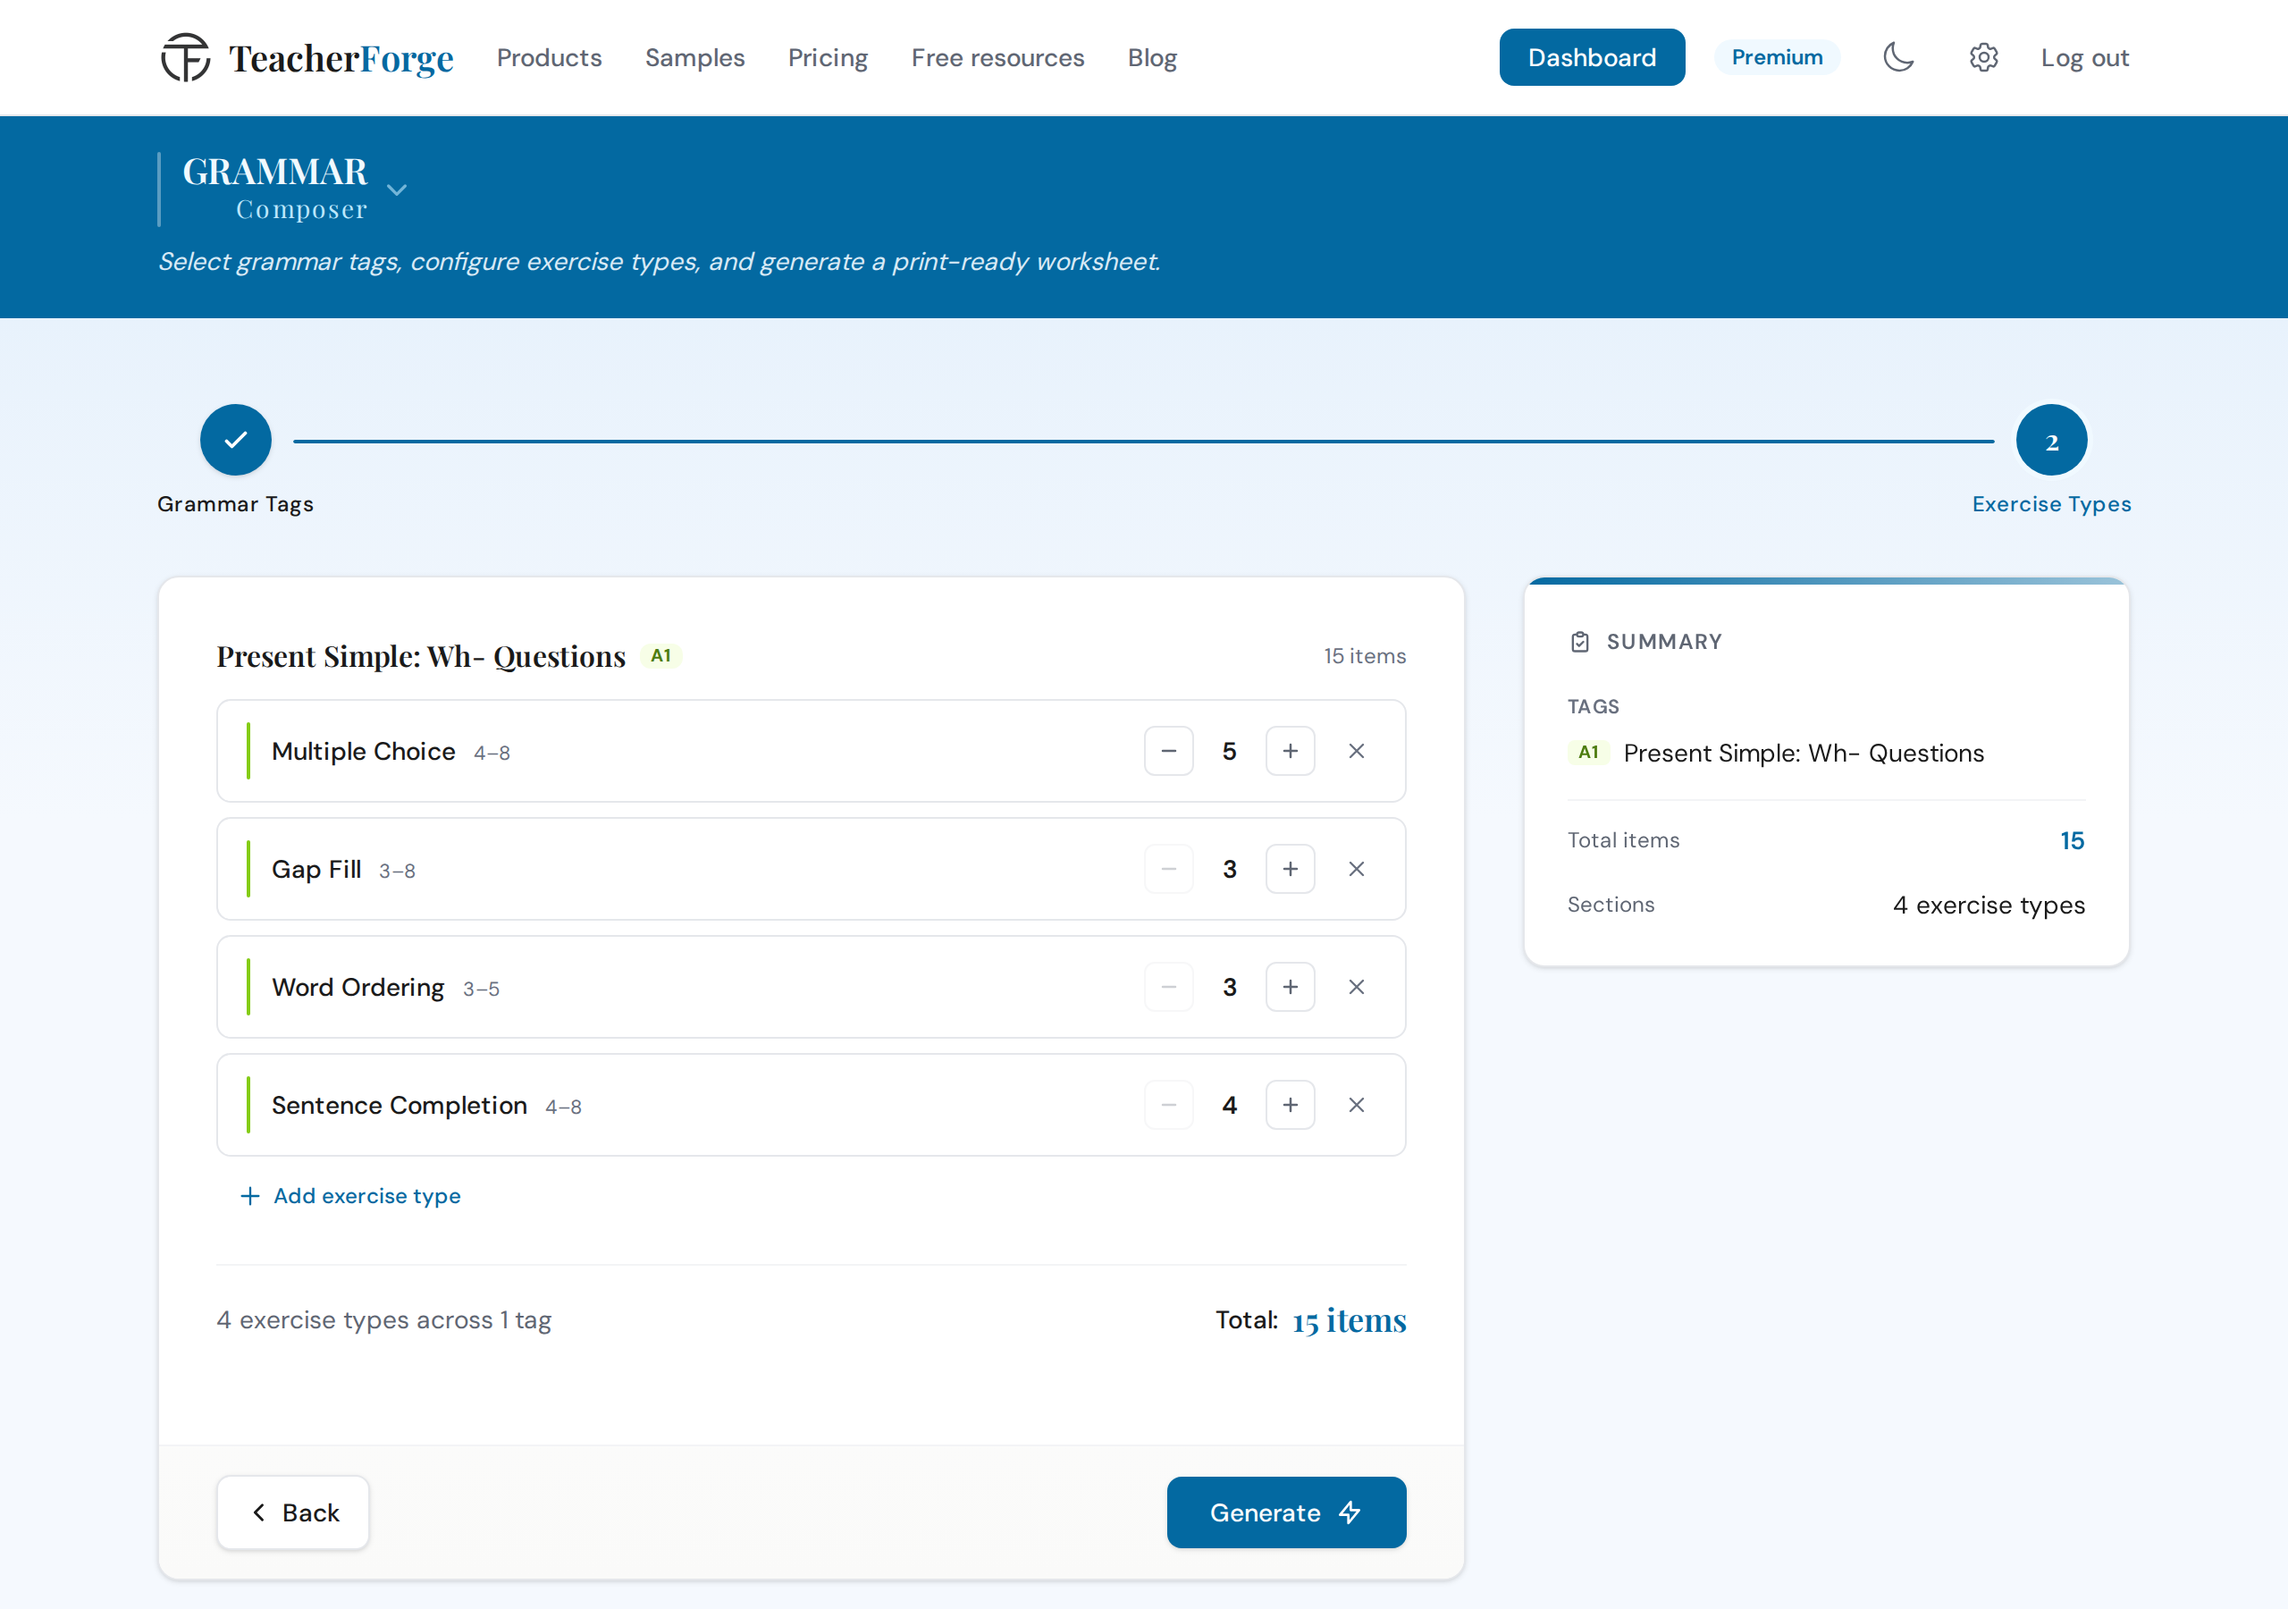Remove the Gap Fill exercise type
This screenshot has width=2288, height=1609.
[1356, 868]
